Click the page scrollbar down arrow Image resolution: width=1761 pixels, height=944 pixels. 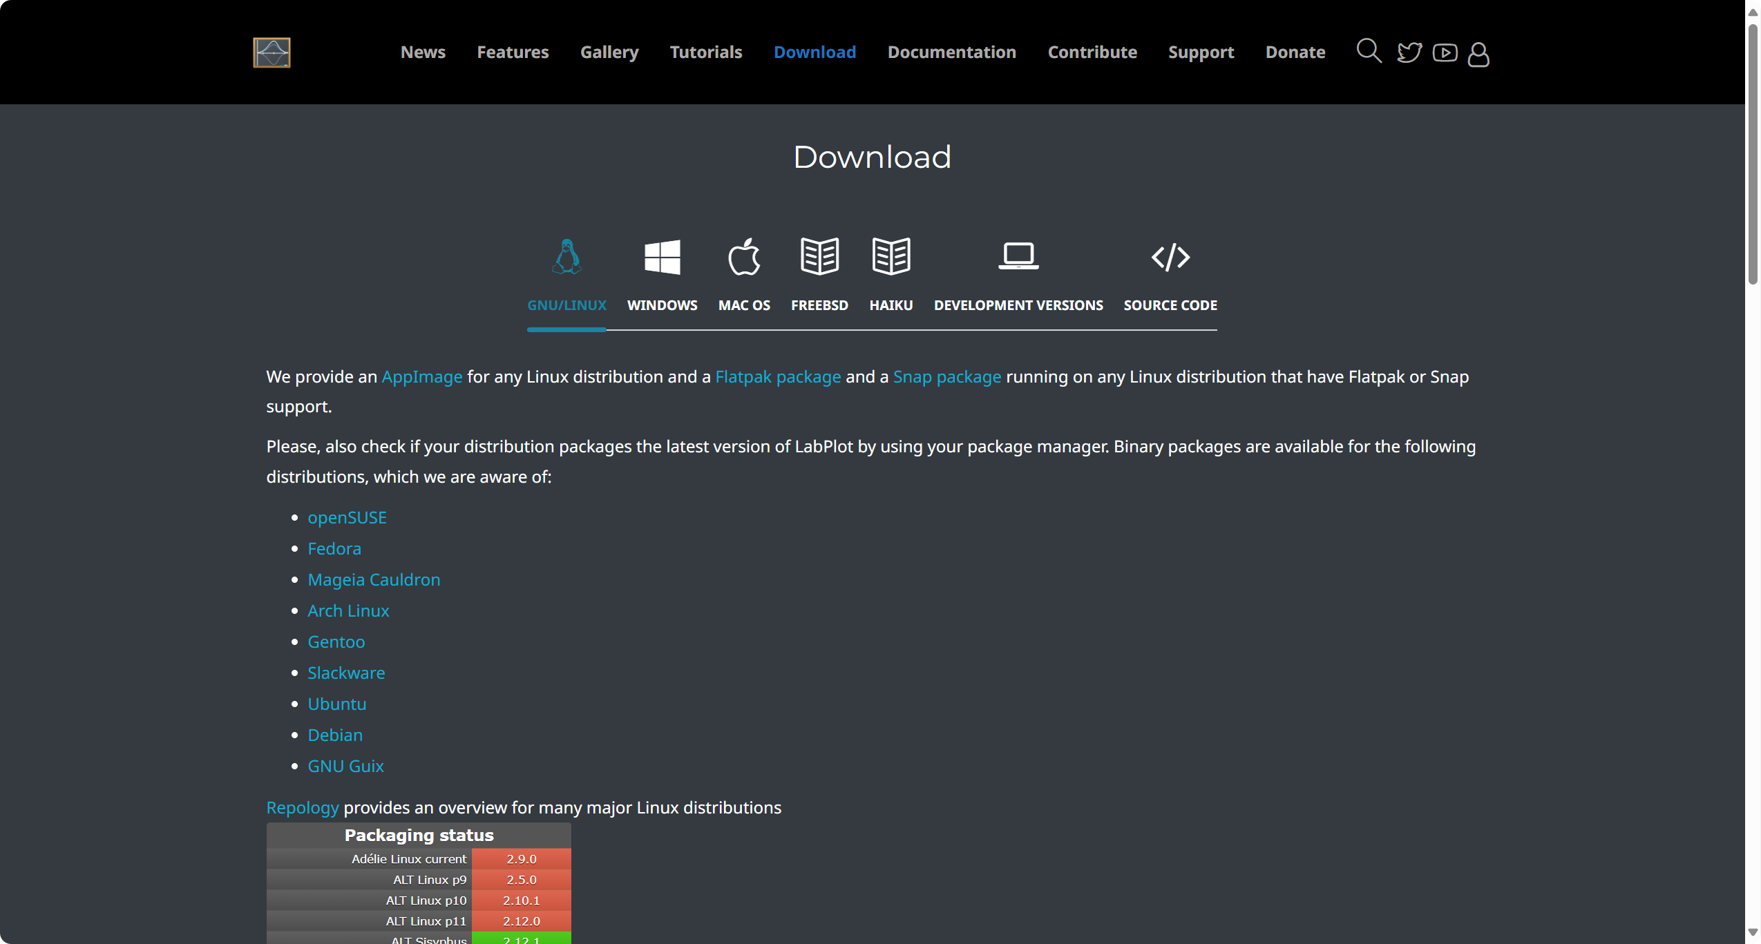(x=1752, y=932)
